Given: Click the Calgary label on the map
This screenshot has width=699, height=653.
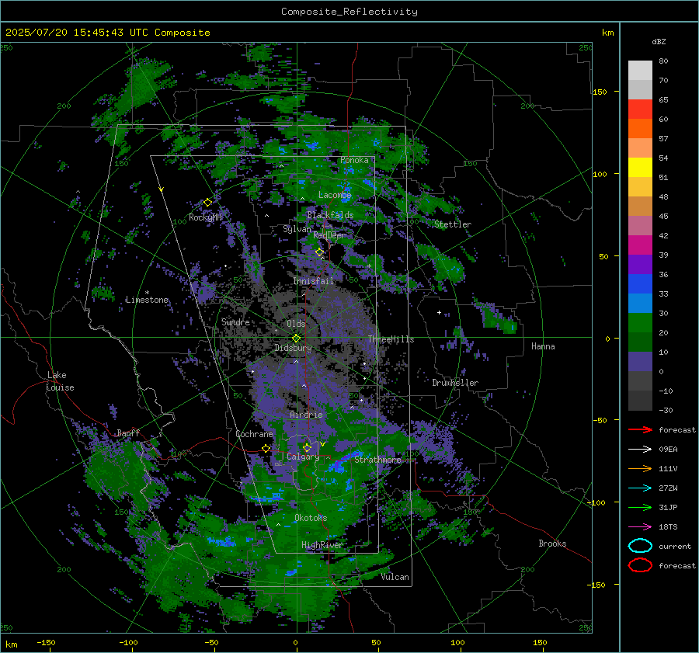Looking at the screenshot, I should tap(303, 457).
